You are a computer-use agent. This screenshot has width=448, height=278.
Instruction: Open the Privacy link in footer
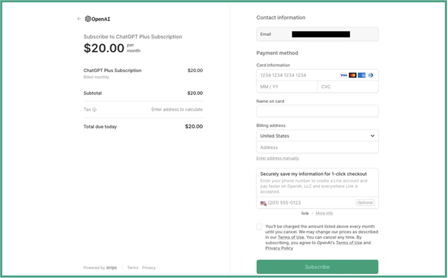[148, 268]
